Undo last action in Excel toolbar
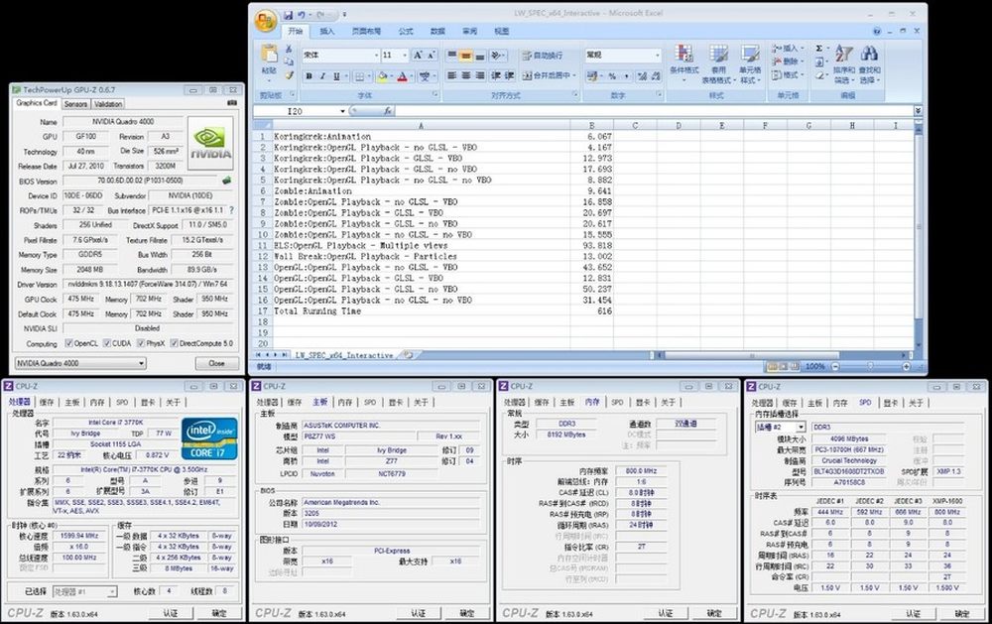 302,14
